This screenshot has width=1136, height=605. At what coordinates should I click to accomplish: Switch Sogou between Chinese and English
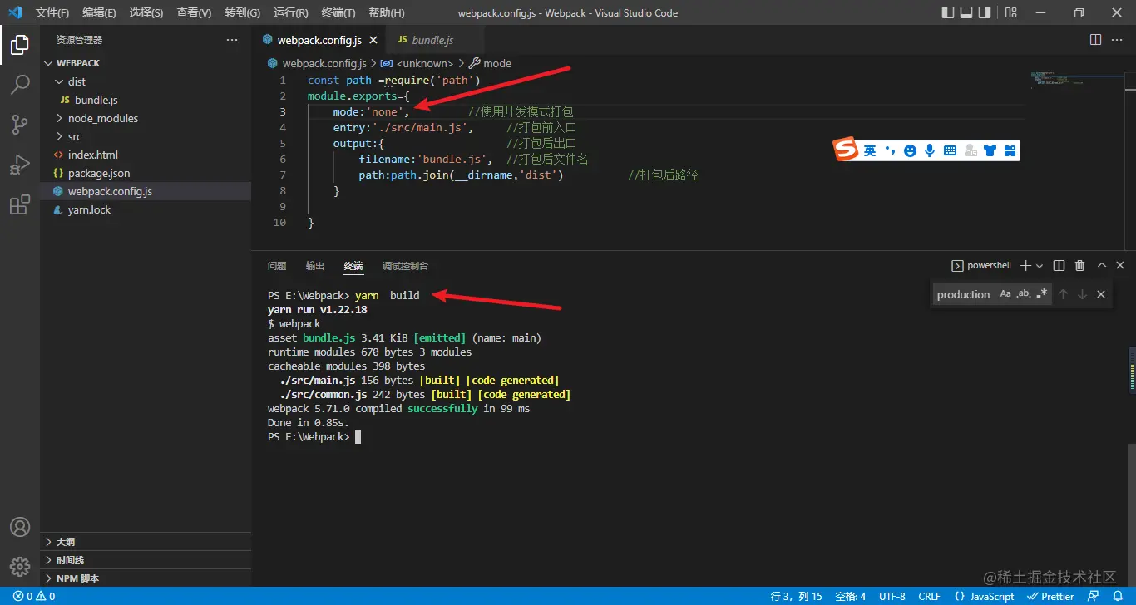pyautogui.click(x=870, y=150)
